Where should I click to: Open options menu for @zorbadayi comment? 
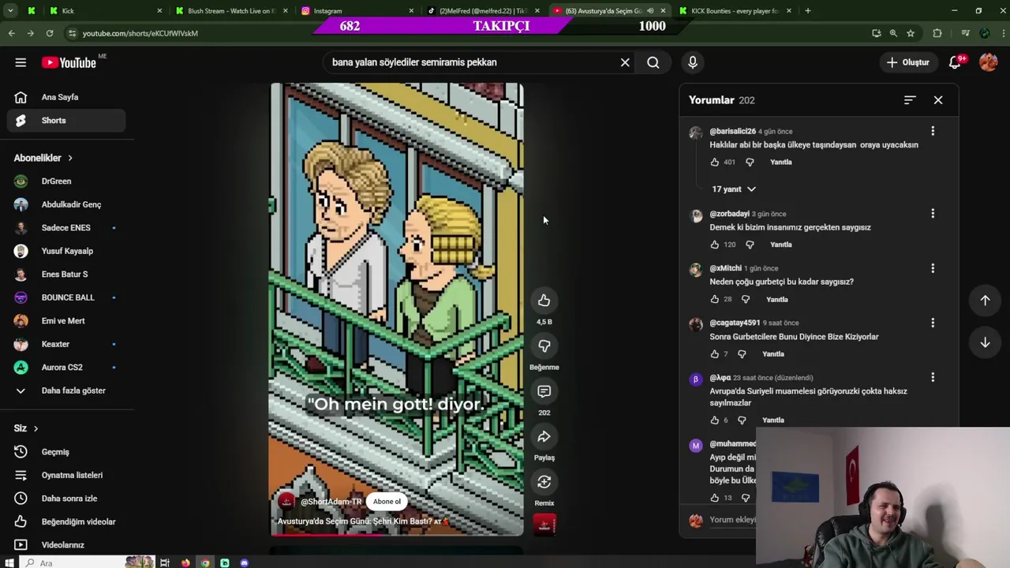coord(933,214)
